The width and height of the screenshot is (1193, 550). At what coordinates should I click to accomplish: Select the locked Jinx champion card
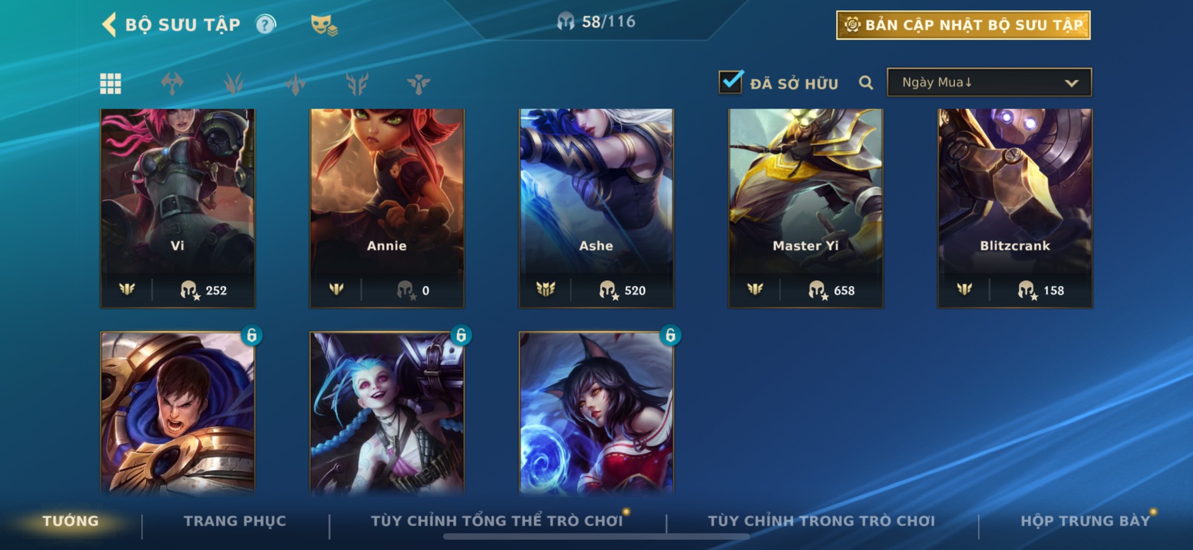click(x=387, y=412)
